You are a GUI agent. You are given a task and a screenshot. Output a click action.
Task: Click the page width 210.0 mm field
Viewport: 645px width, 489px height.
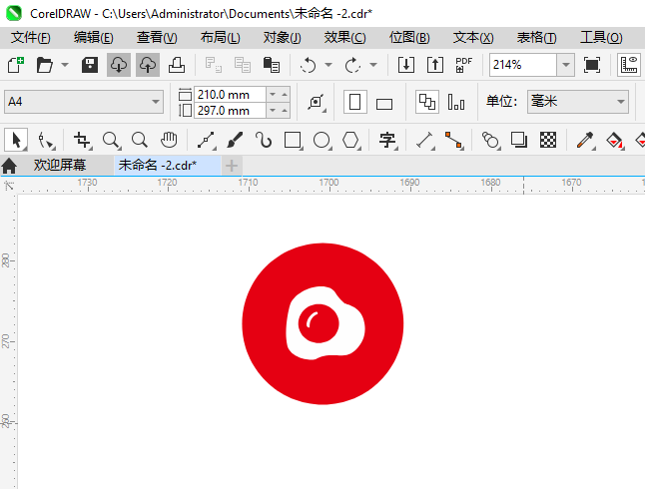tap(230, 94)
